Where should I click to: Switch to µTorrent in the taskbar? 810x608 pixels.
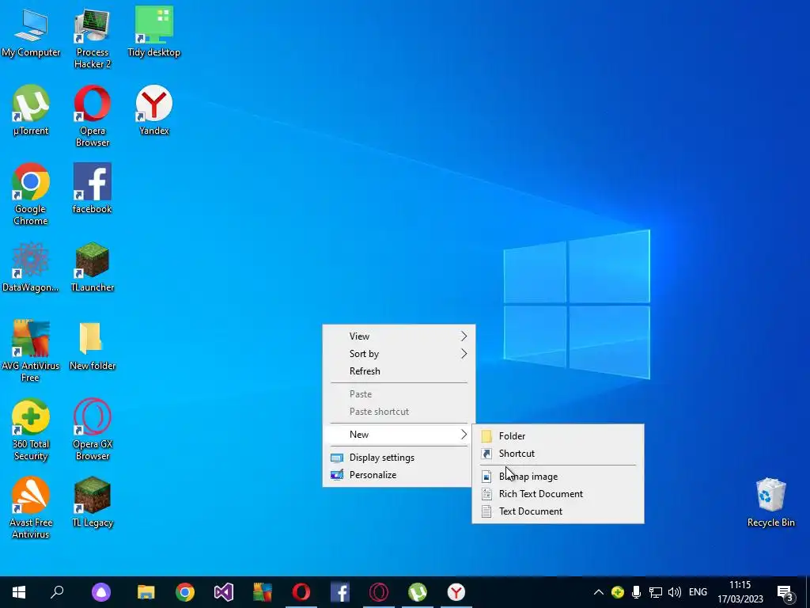(x=418, y=592)
